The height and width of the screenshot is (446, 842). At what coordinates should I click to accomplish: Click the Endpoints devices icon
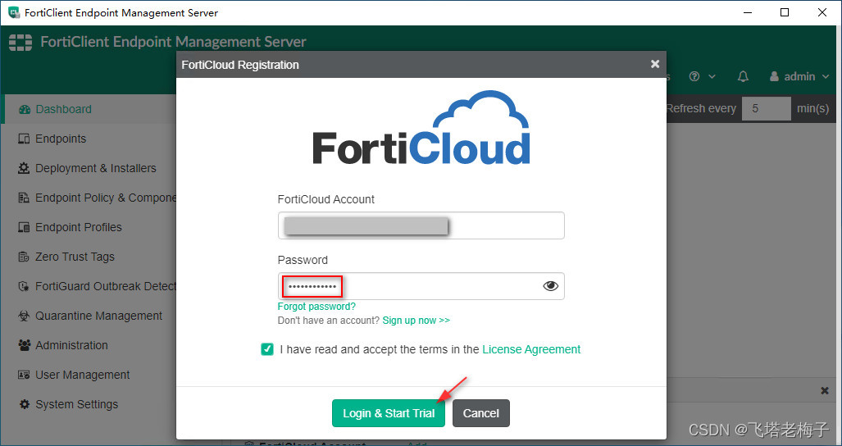point(24,139)
